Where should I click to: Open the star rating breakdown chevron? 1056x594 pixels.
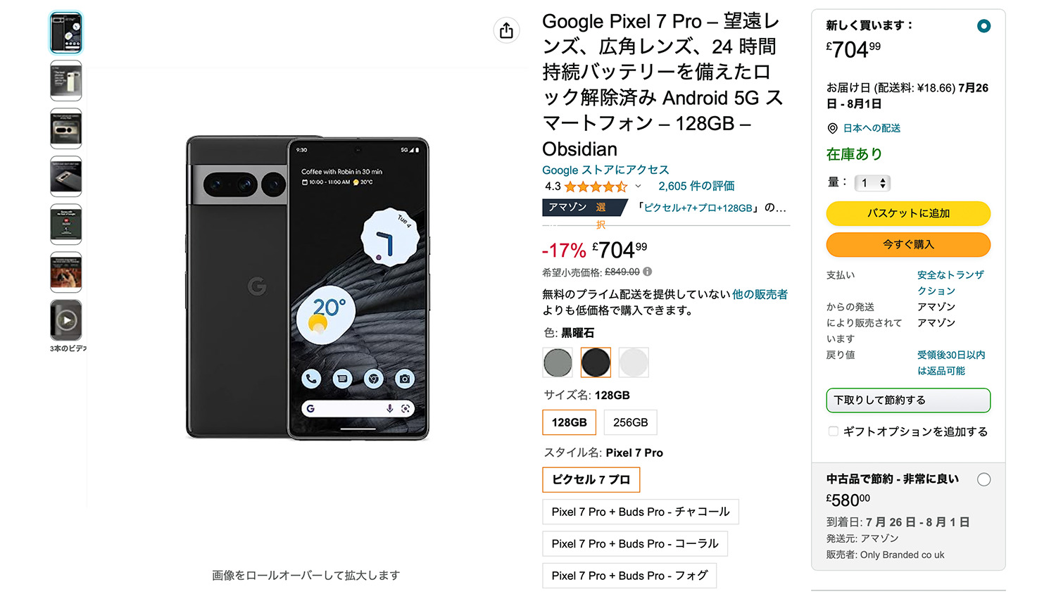pyautogui.click(x=638, y=187)
